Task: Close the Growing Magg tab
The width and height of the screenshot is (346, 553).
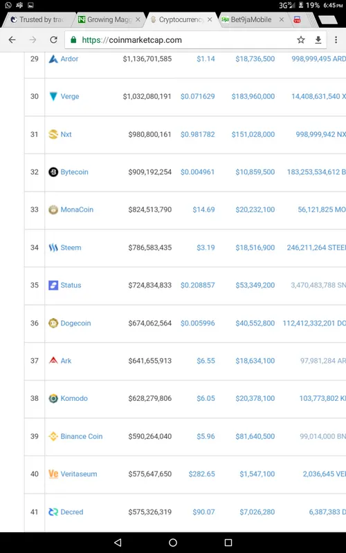Action: pyautogui.click(x=138, y=20)
